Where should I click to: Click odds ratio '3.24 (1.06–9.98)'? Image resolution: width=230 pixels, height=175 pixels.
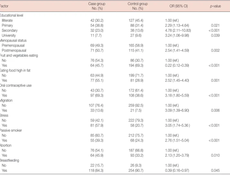[177, 35]
